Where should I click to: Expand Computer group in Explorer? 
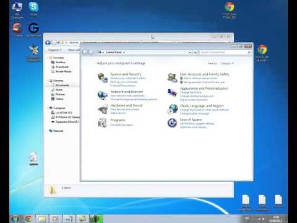[48, 108]
